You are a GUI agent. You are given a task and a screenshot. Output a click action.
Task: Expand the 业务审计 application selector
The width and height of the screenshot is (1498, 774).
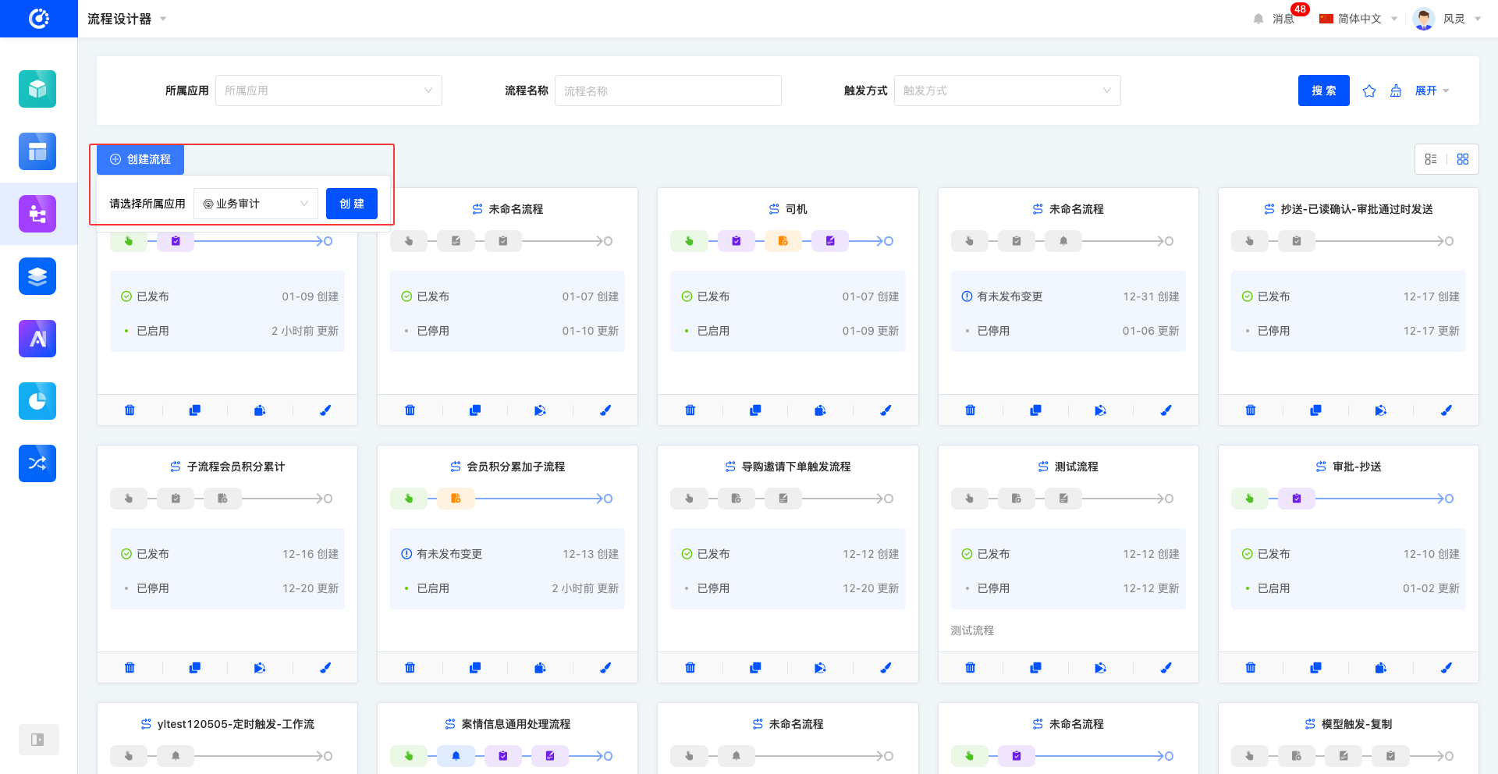256,204
